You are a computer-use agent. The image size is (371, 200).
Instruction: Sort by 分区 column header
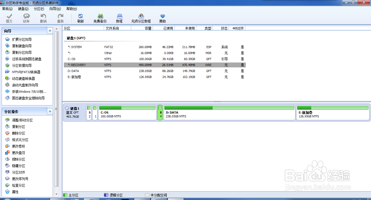point(83,28)
